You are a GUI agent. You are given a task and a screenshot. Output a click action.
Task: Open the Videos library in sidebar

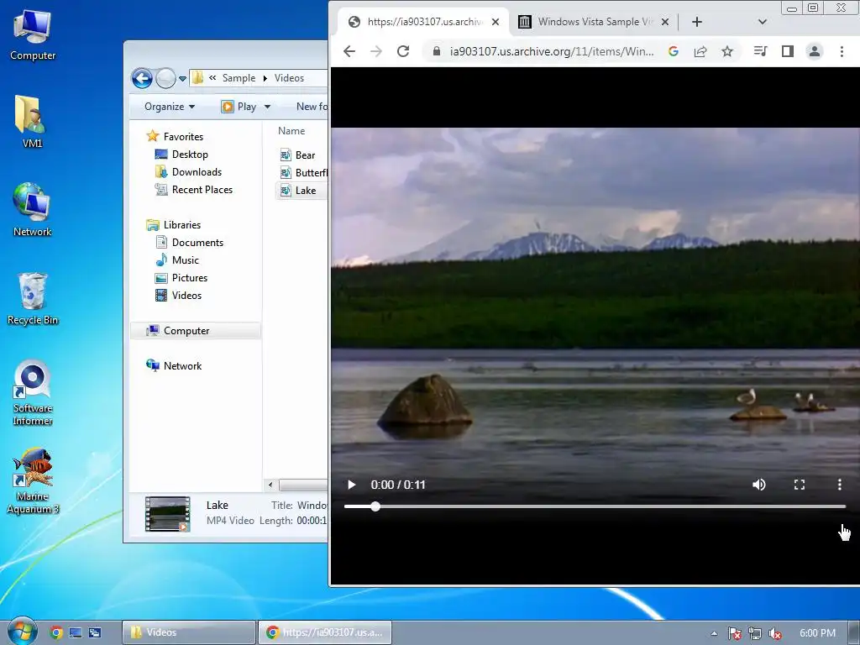click(x=178, y=295)
